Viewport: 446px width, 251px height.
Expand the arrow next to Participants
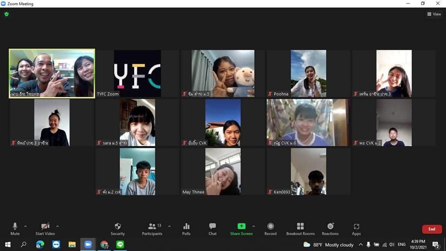[169, 226]
